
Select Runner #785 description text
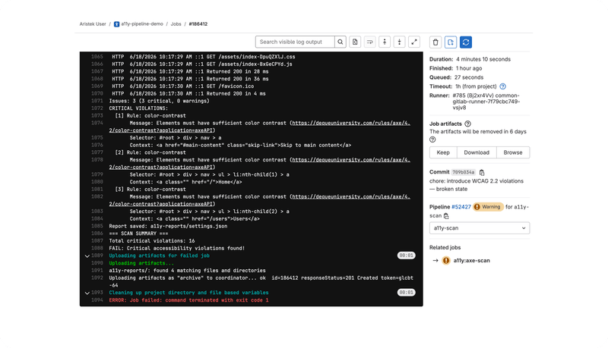pyautogui.click(x=486, y=102)
